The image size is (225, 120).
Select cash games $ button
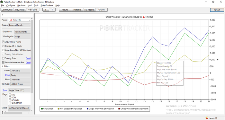tap(46, 10)
